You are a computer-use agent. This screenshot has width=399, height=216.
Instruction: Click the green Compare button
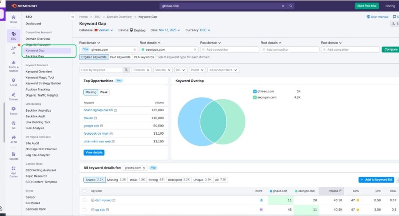[x=390, y=49]
